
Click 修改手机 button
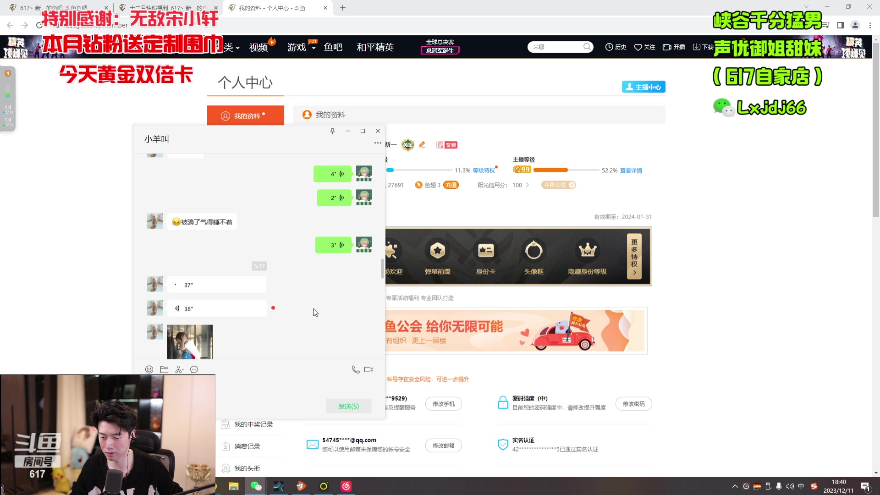444,404
